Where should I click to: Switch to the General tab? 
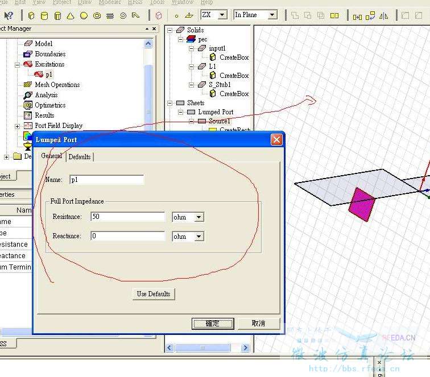point(52,156)
